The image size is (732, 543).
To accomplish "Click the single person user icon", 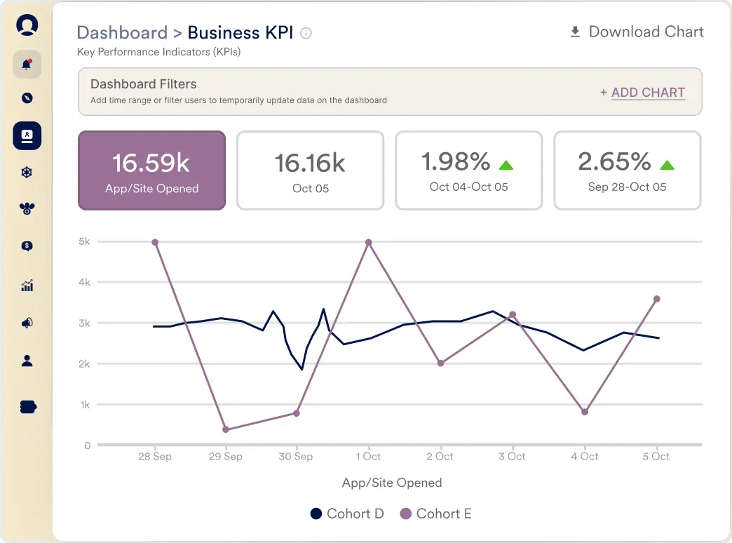I will pos(27,361).
